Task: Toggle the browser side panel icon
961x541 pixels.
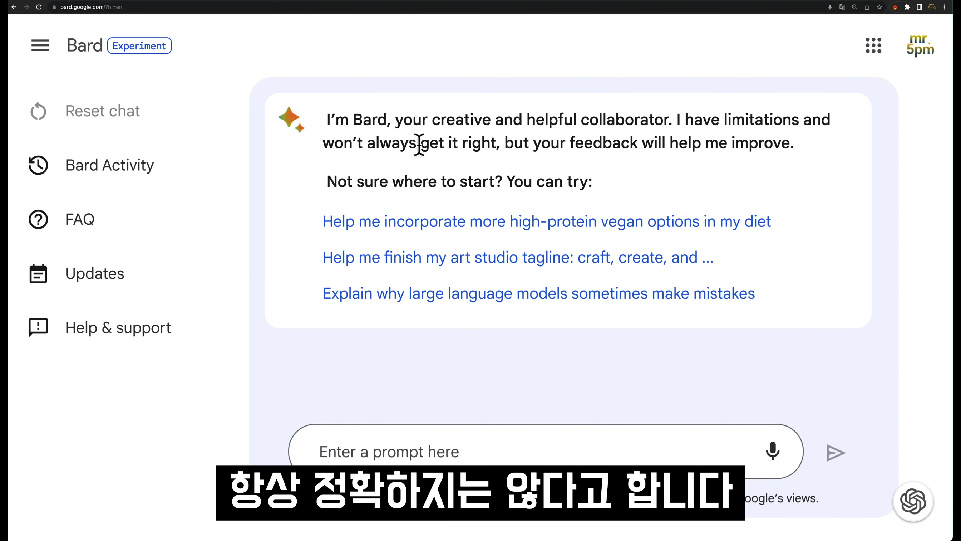Action: point(920,7)
